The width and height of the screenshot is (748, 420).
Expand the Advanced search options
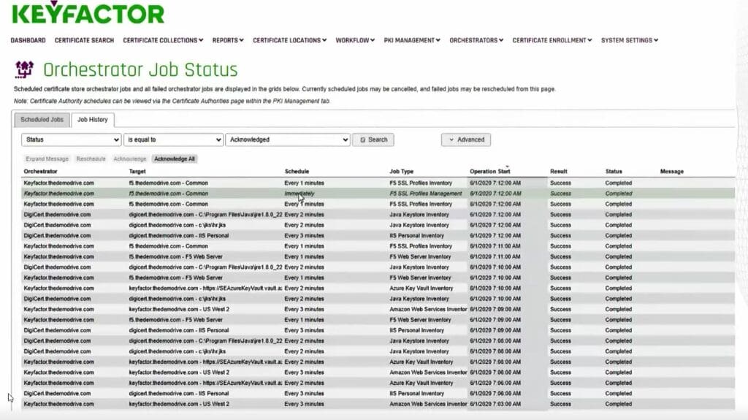[x=465, y=140]
